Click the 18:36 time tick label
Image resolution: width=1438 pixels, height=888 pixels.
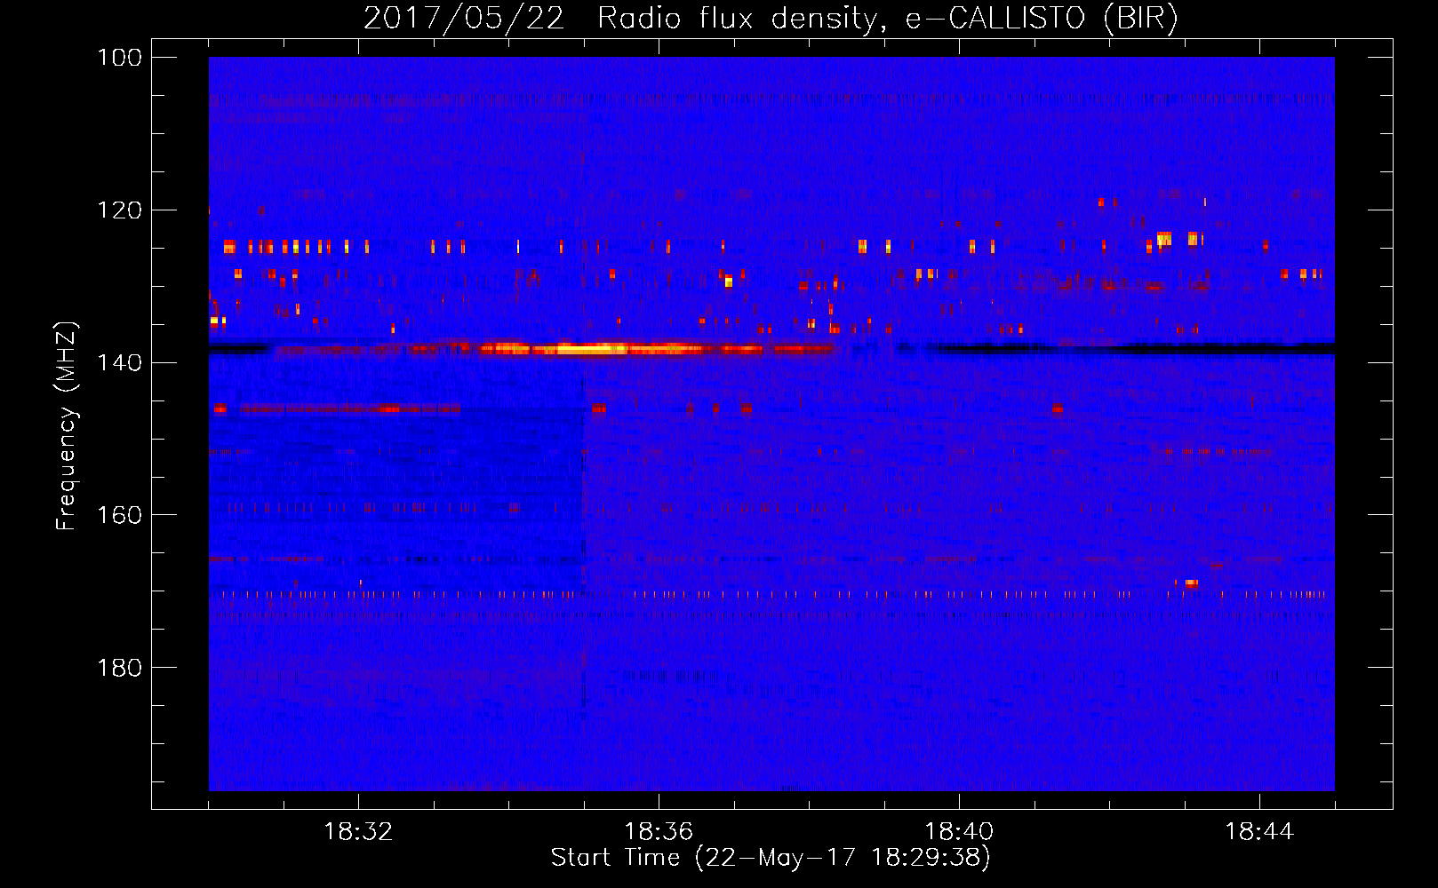[659, 832]
